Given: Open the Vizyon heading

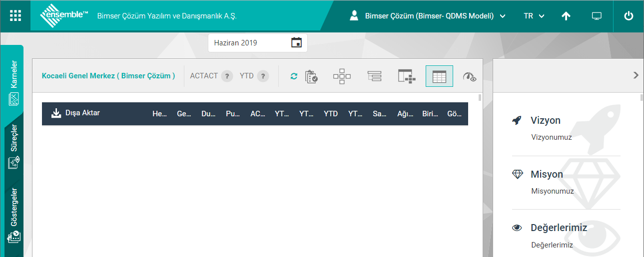Looking at the screenshot, I should tap(546, 120).
